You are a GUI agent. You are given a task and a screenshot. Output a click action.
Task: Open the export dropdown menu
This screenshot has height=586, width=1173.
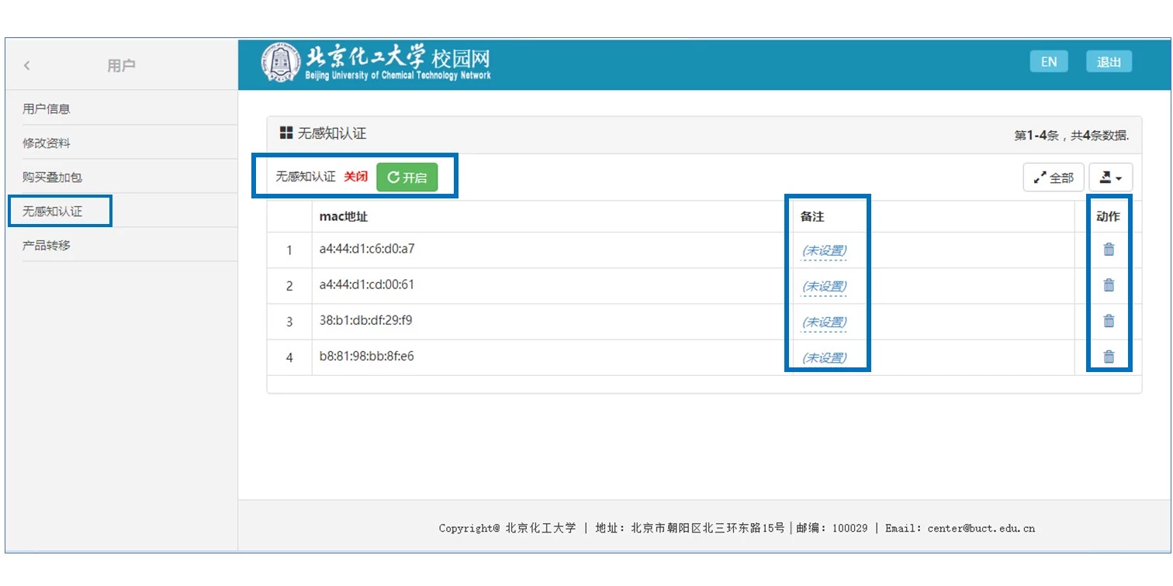1110,178
